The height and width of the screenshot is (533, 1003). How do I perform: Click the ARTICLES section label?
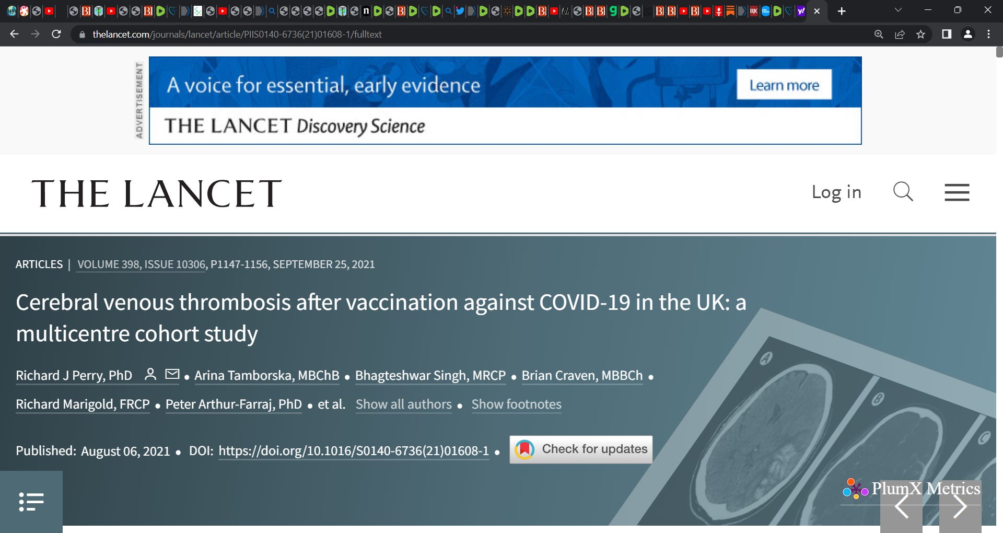tap(39, 264)
